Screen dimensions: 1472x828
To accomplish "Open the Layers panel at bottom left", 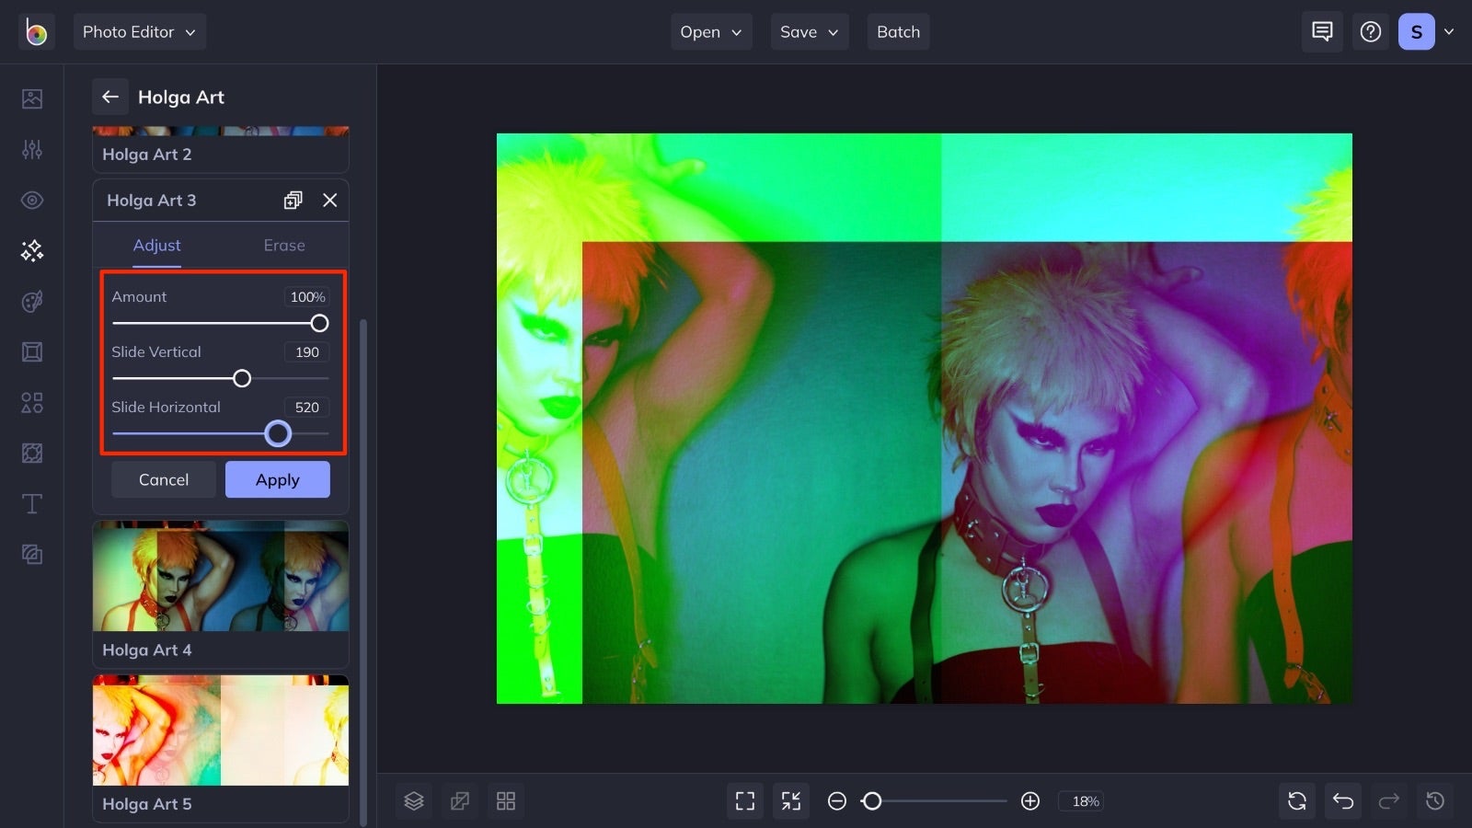I will pyautogui.click(x=413, y=800).
